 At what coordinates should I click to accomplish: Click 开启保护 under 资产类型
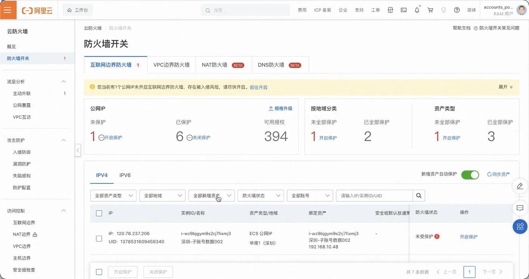tap(452, 138)
